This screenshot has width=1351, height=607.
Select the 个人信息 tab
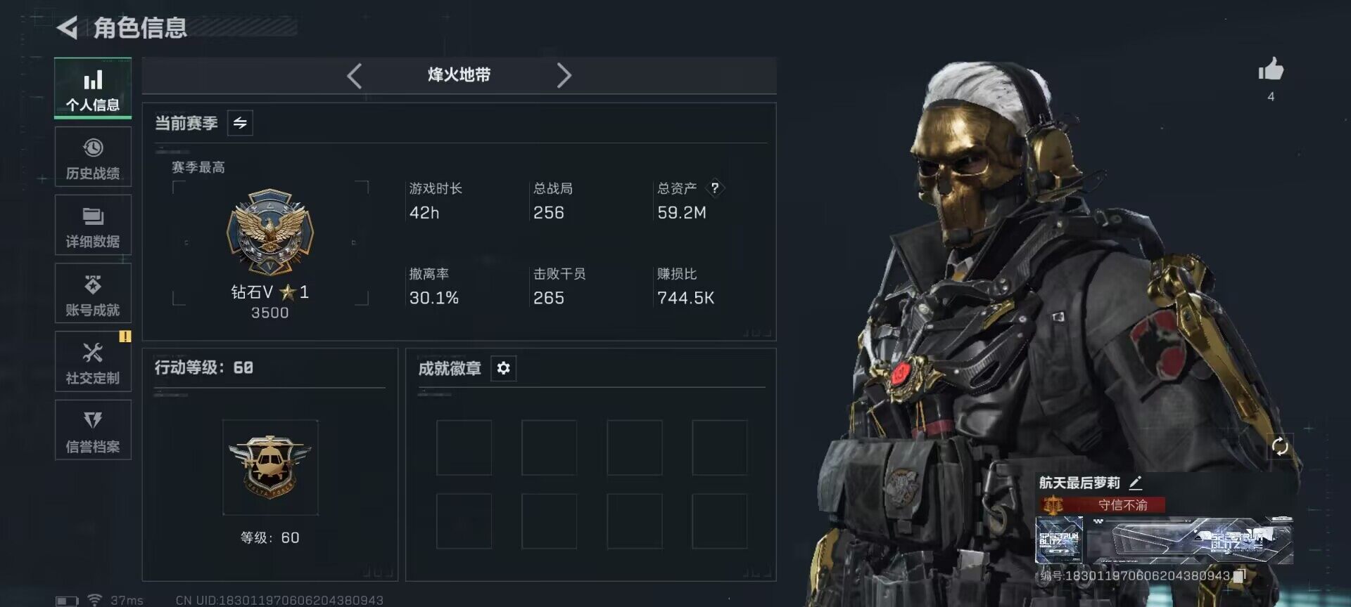point(93,89)
